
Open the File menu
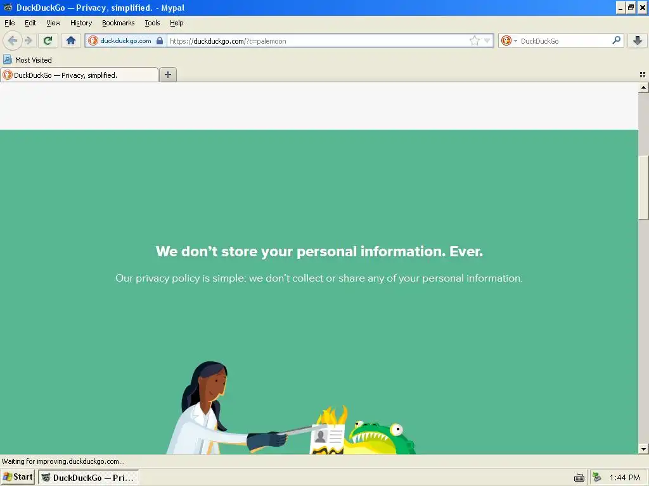coord(10,23)
